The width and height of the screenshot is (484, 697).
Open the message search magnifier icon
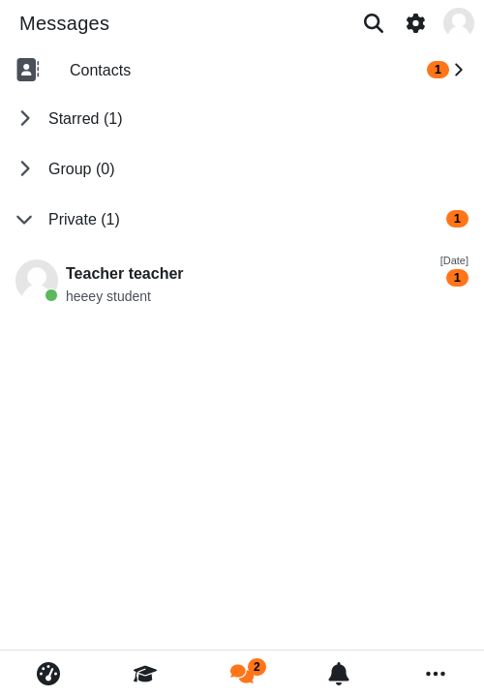point(374,23)
